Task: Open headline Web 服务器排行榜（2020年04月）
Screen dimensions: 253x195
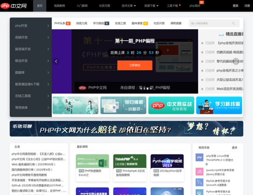Action: coord(33,165)
